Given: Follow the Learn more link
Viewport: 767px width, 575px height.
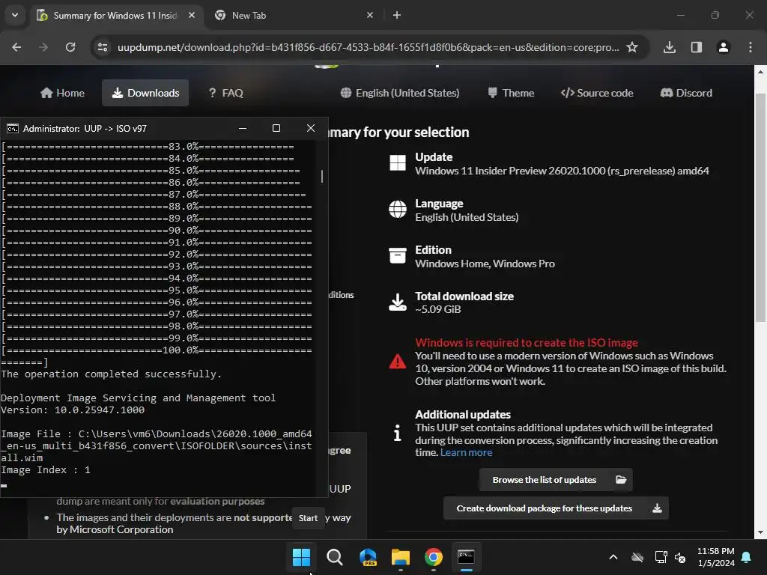Looking at the screenshot, I should tap(466, 452).
